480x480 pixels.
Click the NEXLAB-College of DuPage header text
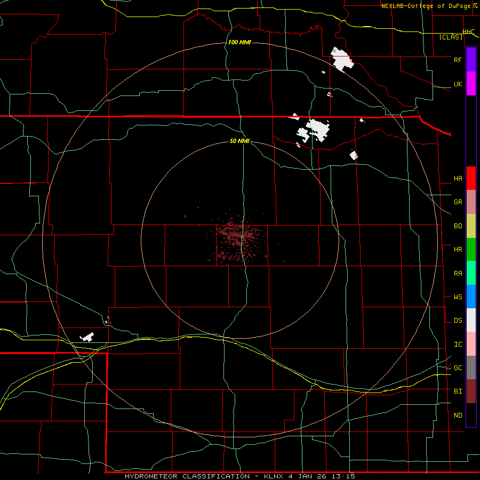click(426, 6)
